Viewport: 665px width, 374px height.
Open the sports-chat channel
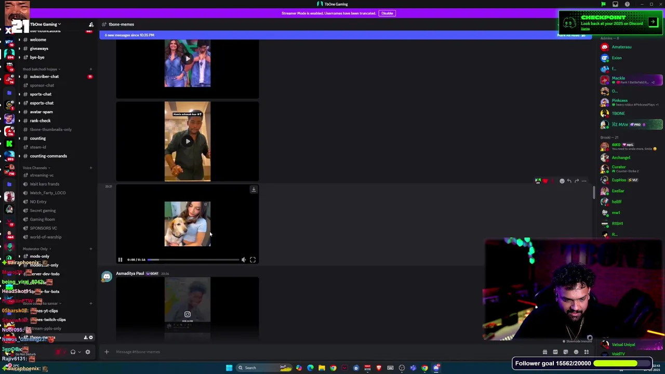[41, 94]
